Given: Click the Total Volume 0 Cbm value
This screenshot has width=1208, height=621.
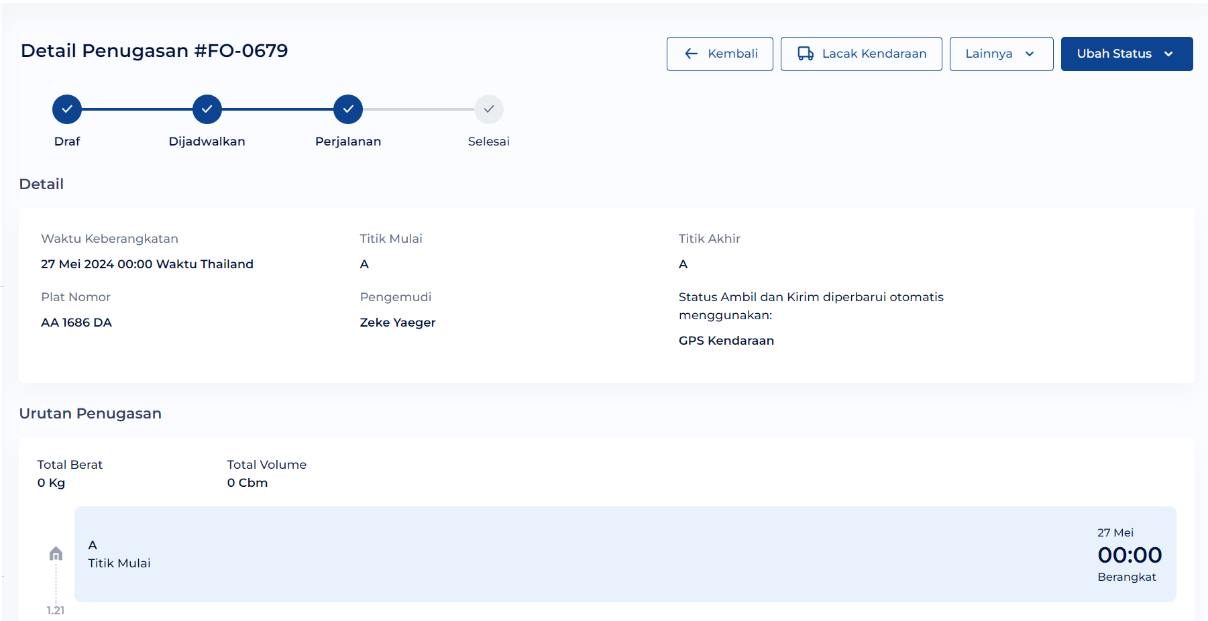Looking at the screenshot, I should coord(248,483).
